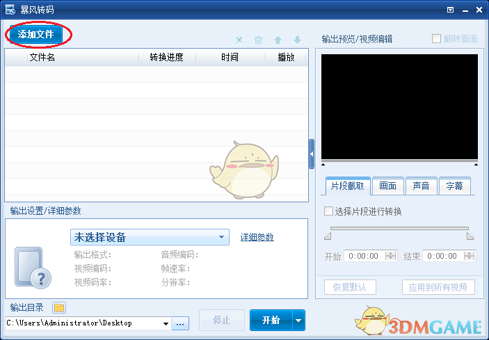Switch to the 片段截取 tab
This screenshot has width=489, height=340.
point(348,186)
